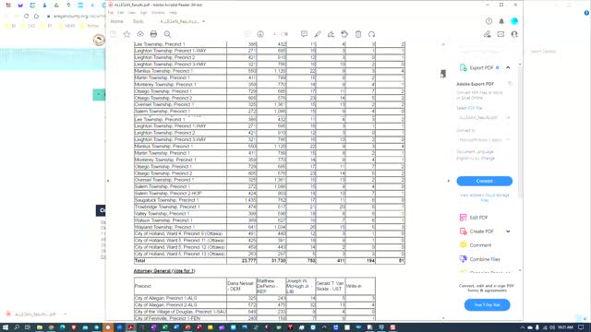Viewport: 591px width, 332px height.
Task: Click the email envelope icon at top right
Action: pyautogui.click(x=501, y=34)
